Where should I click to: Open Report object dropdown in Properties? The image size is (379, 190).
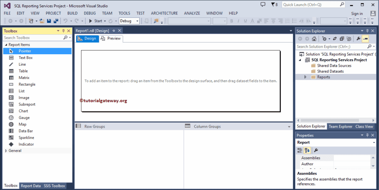[374, 142]
